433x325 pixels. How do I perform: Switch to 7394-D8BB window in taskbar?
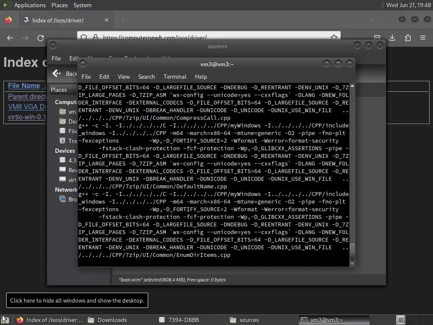pos(179,320)
